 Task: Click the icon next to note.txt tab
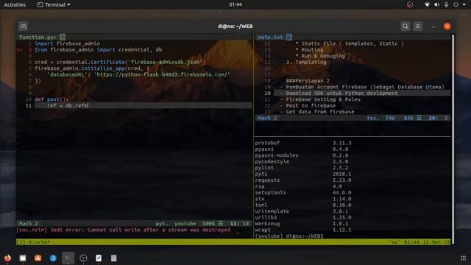point(289,38)
